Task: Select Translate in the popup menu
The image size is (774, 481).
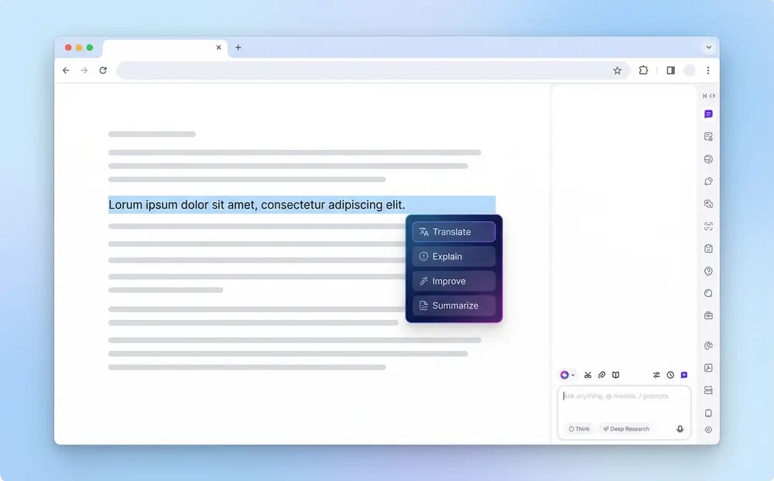Action: (454, 232)
